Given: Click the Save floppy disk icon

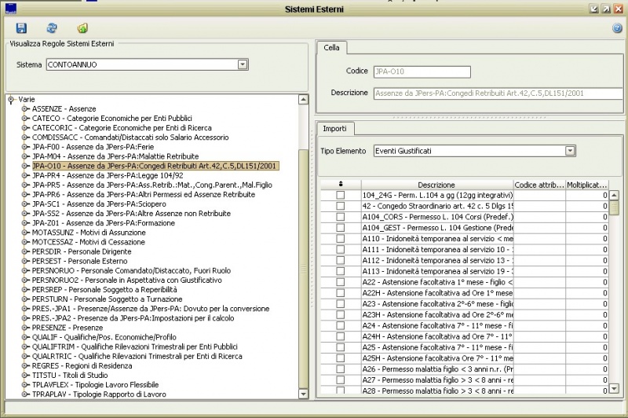Looking at the screenshot, I should coord(21,28).
